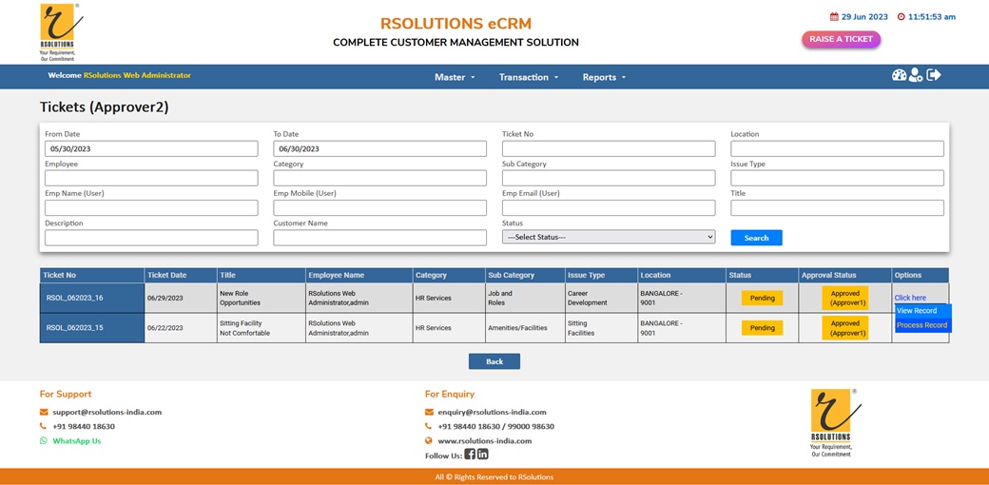989x485 pixels.
Task: Follow the Click here link for RSOL_062023_16
Action: pos(910,298)
